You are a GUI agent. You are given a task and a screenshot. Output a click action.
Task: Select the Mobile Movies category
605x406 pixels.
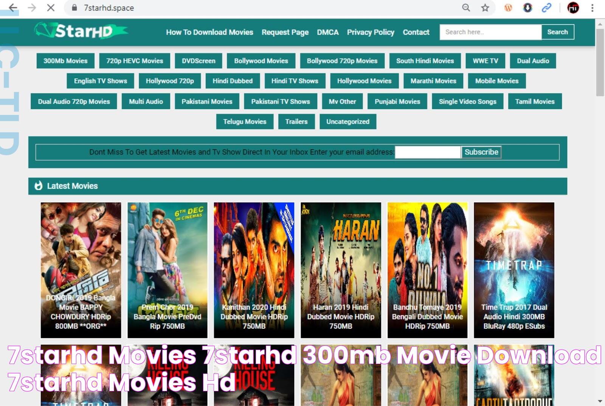pyautogui.click(x=497, y=81)
